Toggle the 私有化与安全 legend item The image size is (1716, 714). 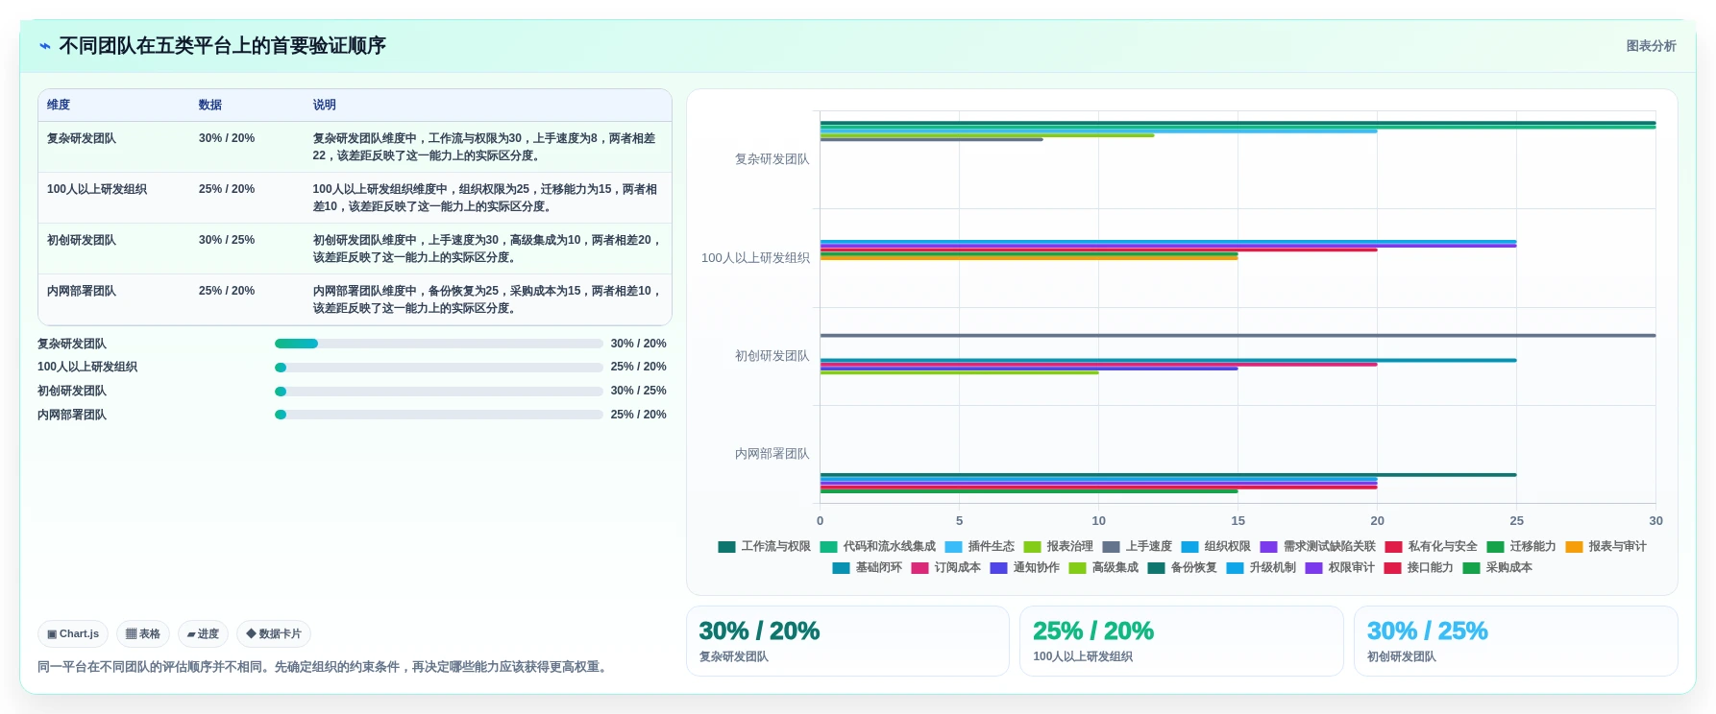click(x=1432, y=546)
